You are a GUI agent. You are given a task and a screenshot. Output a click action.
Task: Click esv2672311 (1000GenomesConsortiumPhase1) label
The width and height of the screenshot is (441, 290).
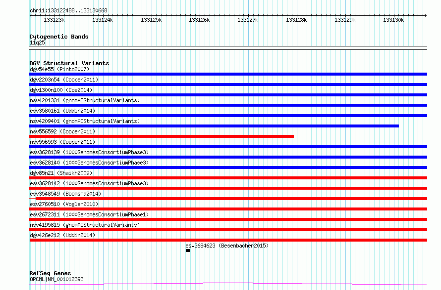pyautogui.click(x=89, y=214)
